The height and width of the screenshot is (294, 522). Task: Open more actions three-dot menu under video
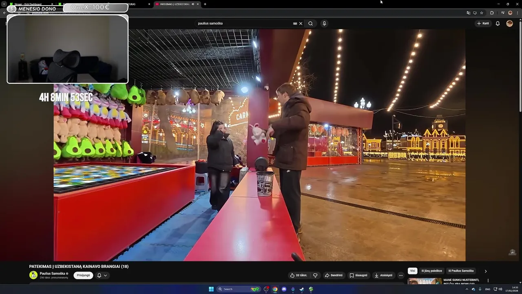(x=401, y=275)
